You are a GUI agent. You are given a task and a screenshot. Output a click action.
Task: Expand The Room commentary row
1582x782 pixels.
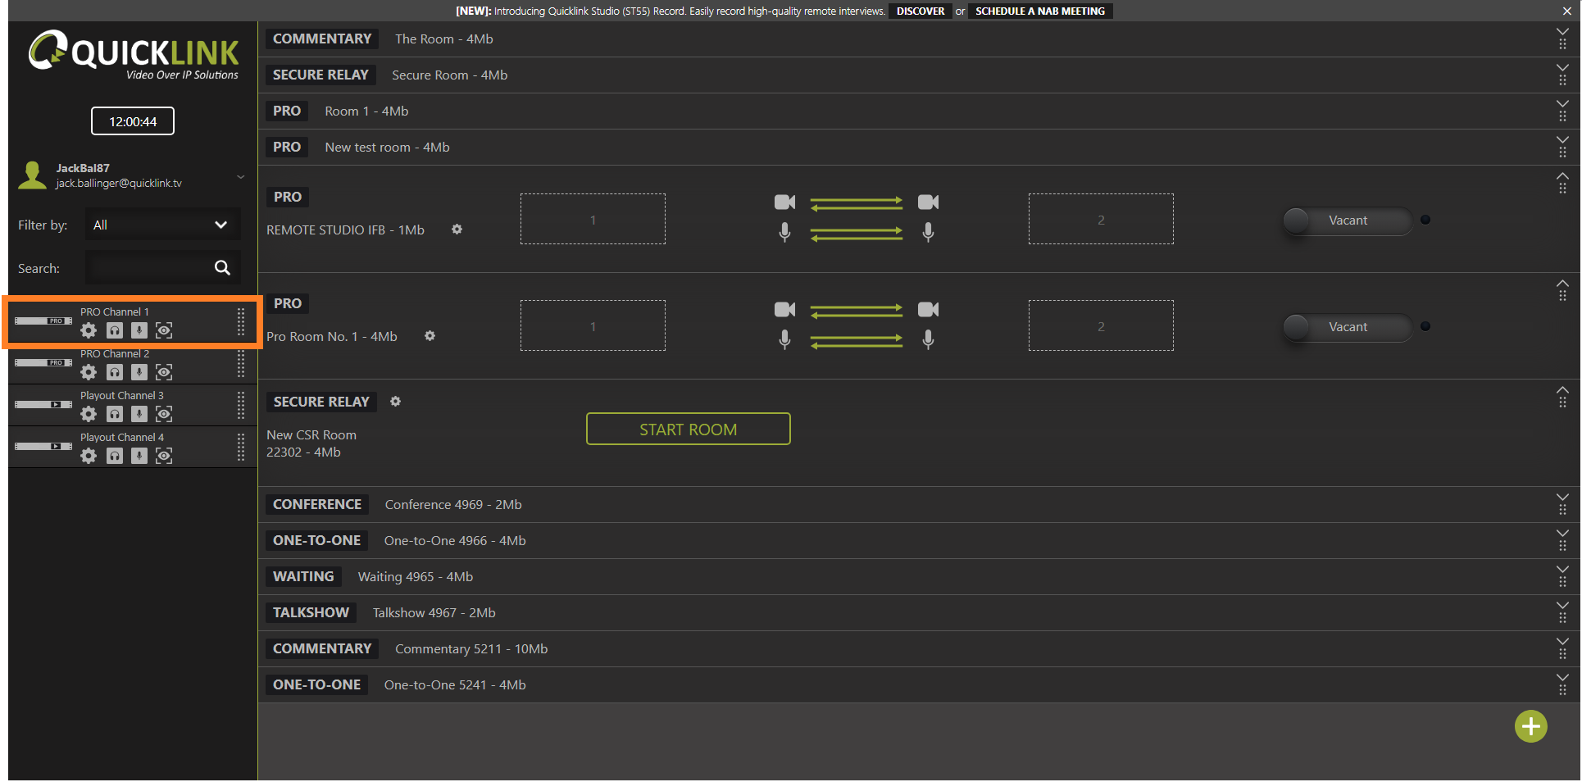coord(1562,32)
